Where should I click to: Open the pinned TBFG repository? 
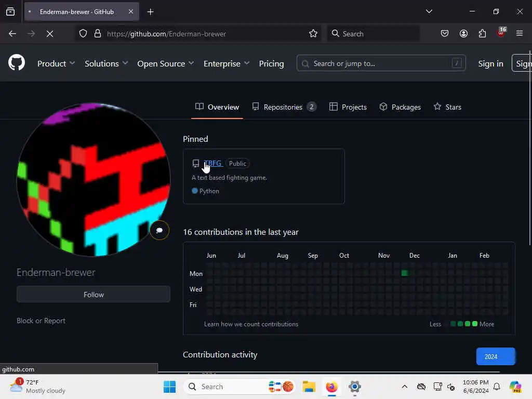pos(212,163)
